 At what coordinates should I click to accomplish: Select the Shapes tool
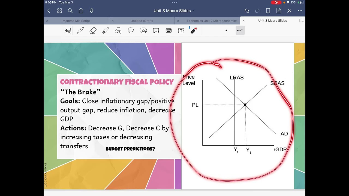118,30
